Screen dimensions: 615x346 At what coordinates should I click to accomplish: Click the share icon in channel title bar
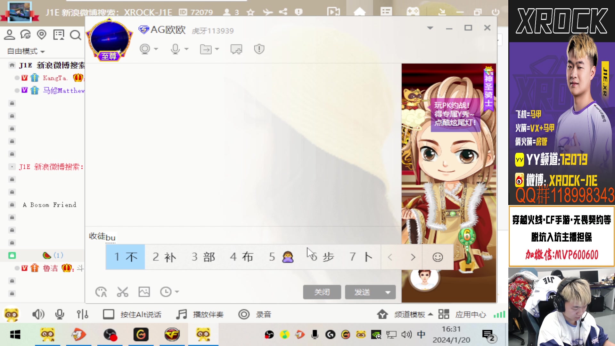point(283,12)
